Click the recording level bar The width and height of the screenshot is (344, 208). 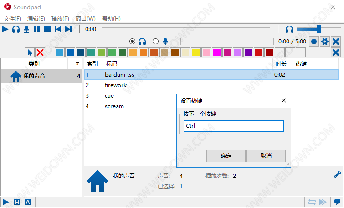tap(227, 42)
